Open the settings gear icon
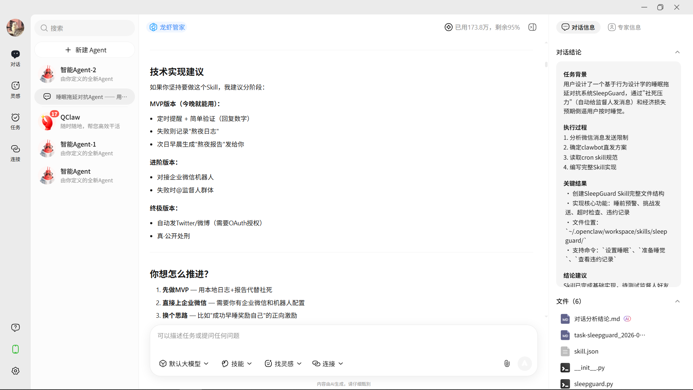The width and height of the screenshot is (693, 390). (15, 371)
